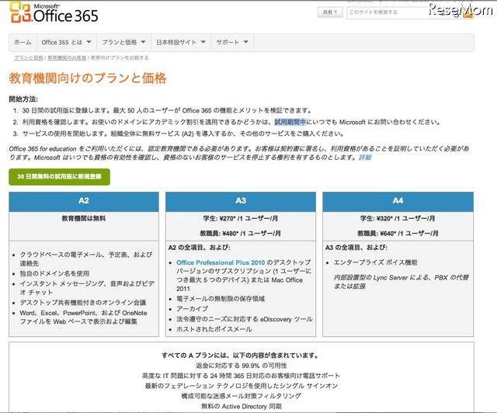Click the 教育機関は無料 price text
The image size is (497, 413).
[84, 218]
